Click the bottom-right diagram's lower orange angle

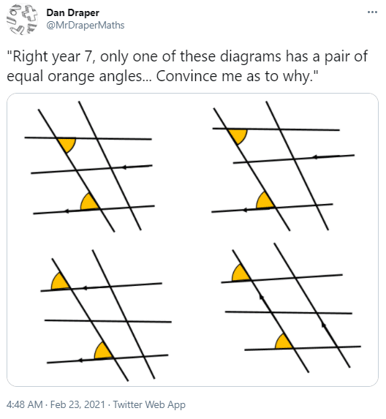(x=284, y=342)
